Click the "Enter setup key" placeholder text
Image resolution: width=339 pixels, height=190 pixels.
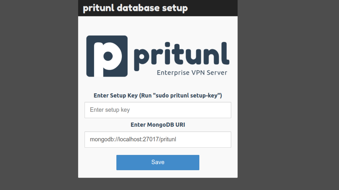[110, 110]
